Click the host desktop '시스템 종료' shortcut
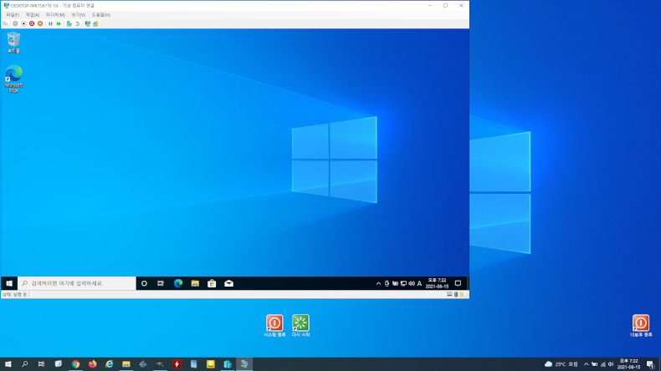Screen dimensions: 661x371 click(274, 326)
